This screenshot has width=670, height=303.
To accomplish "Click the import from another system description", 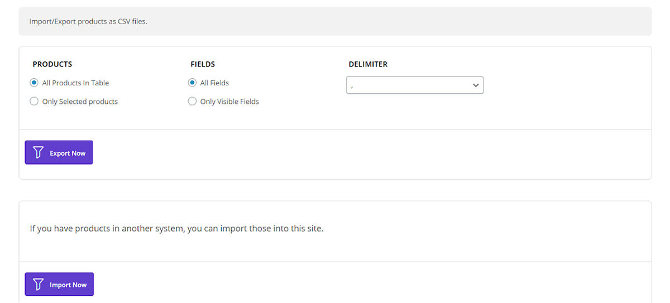I will coord(176,229).
